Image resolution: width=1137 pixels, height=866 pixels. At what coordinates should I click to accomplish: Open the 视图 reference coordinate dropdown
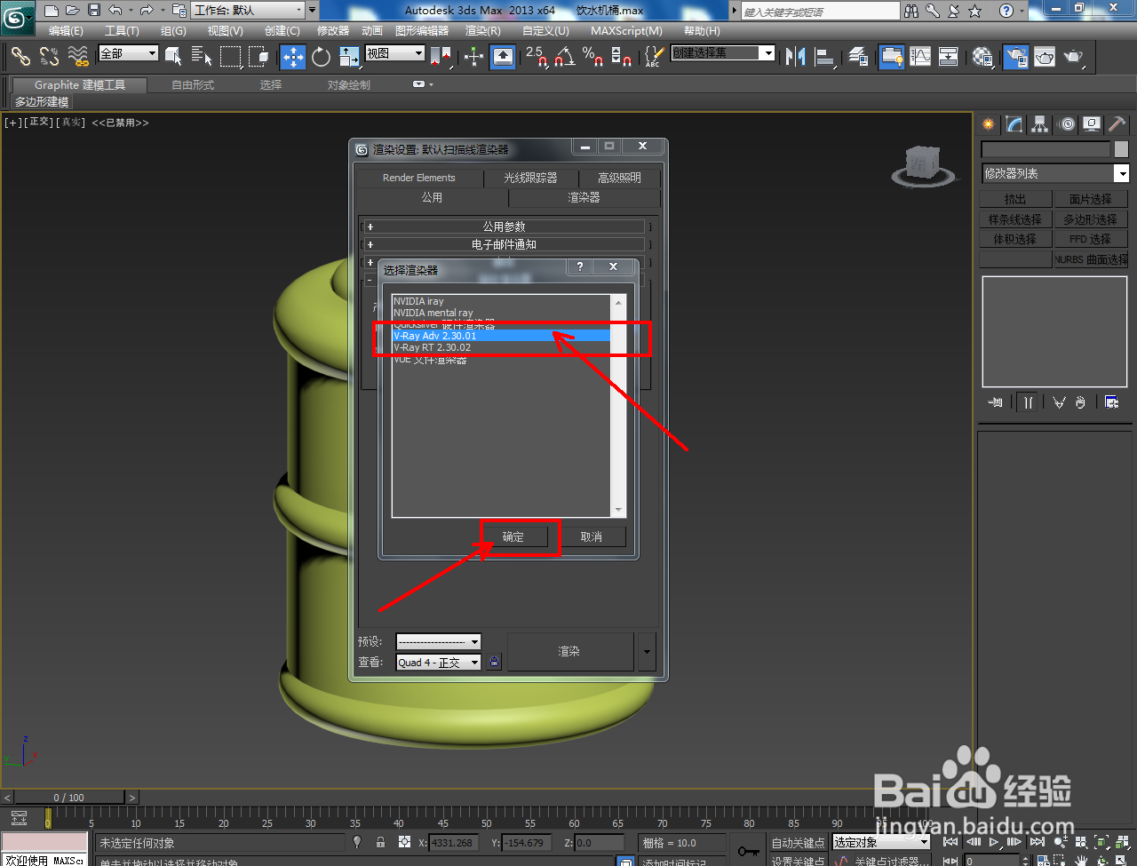click(395, 53)
